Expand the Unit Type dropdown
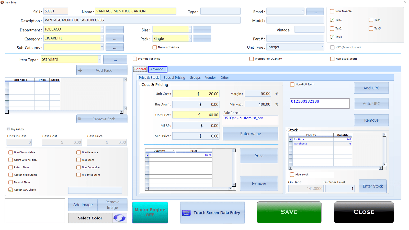Viewport: 409px width, 230px height. [322, 47]
